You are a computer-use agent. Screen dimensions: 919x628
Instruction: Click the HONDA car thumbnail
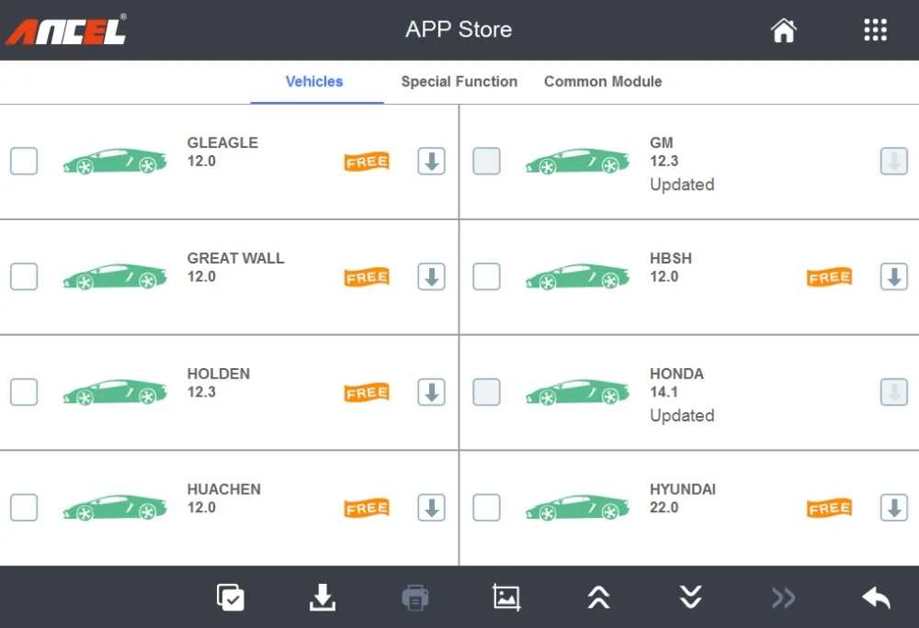577,392
